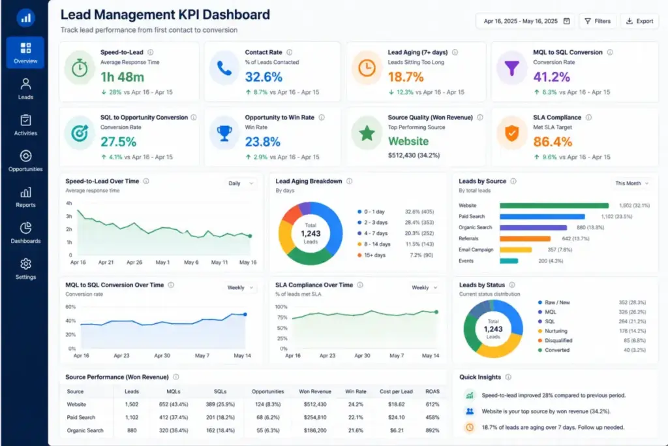Click the Lead Aging clock icon
This screenshot has width=668, height=446.
coord(367,68)
